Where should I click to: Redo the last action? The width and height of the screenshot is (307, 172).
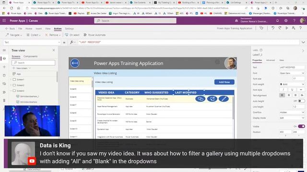point(280,28)
